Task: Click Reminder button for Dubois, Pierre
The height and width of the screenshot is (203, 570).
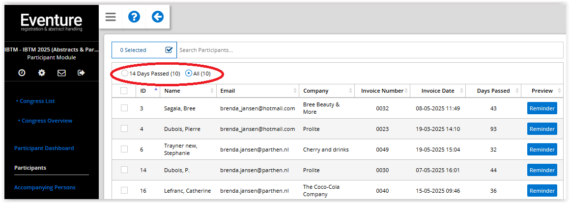Action: [x=542, y=128]
